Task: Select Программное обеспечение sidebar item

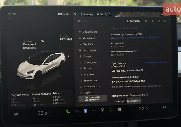Action: (x=93, y=98)
